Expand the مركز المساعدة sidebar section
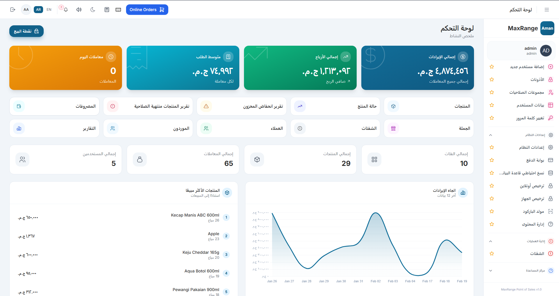Screen dimensions: 559x296 (x=491, y=271)
